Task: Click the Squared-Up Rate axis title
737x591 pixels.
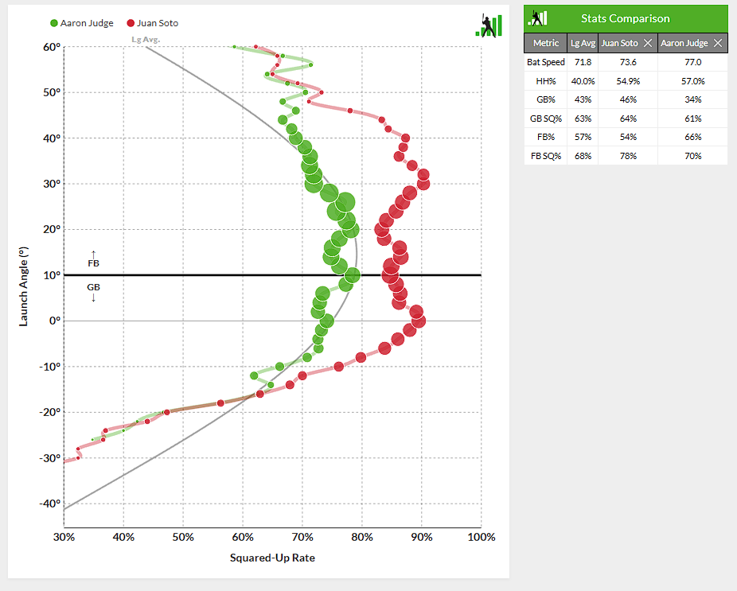Action: pyautogui.click(x=272, y=558)
